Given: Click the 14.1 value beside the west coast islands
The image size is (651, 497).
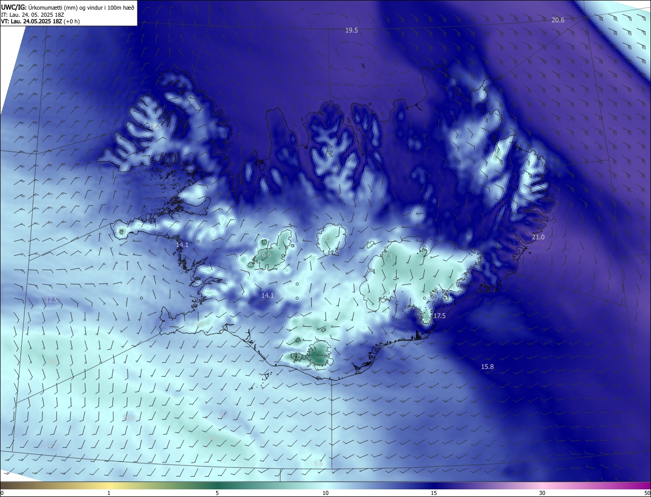Looking at the screenshot, I should 182,244.
